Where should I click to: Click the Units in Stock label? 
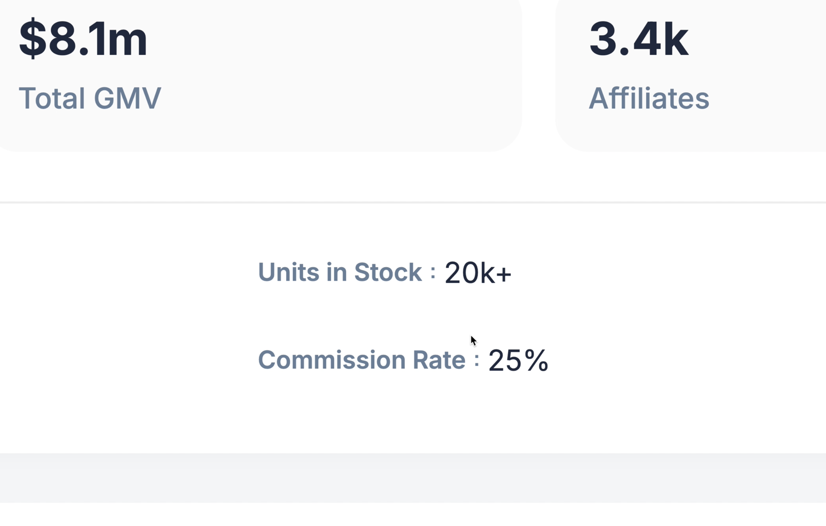(x=339, y=272)
